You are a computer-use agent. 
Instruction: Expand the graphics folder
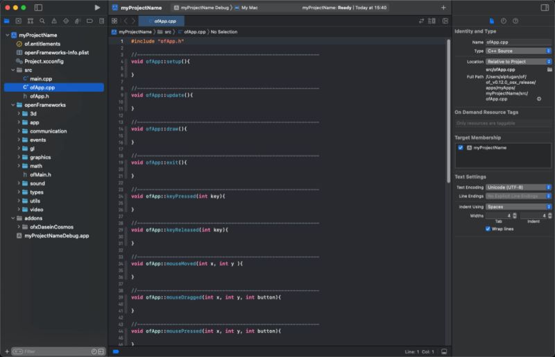pos(19,157)
